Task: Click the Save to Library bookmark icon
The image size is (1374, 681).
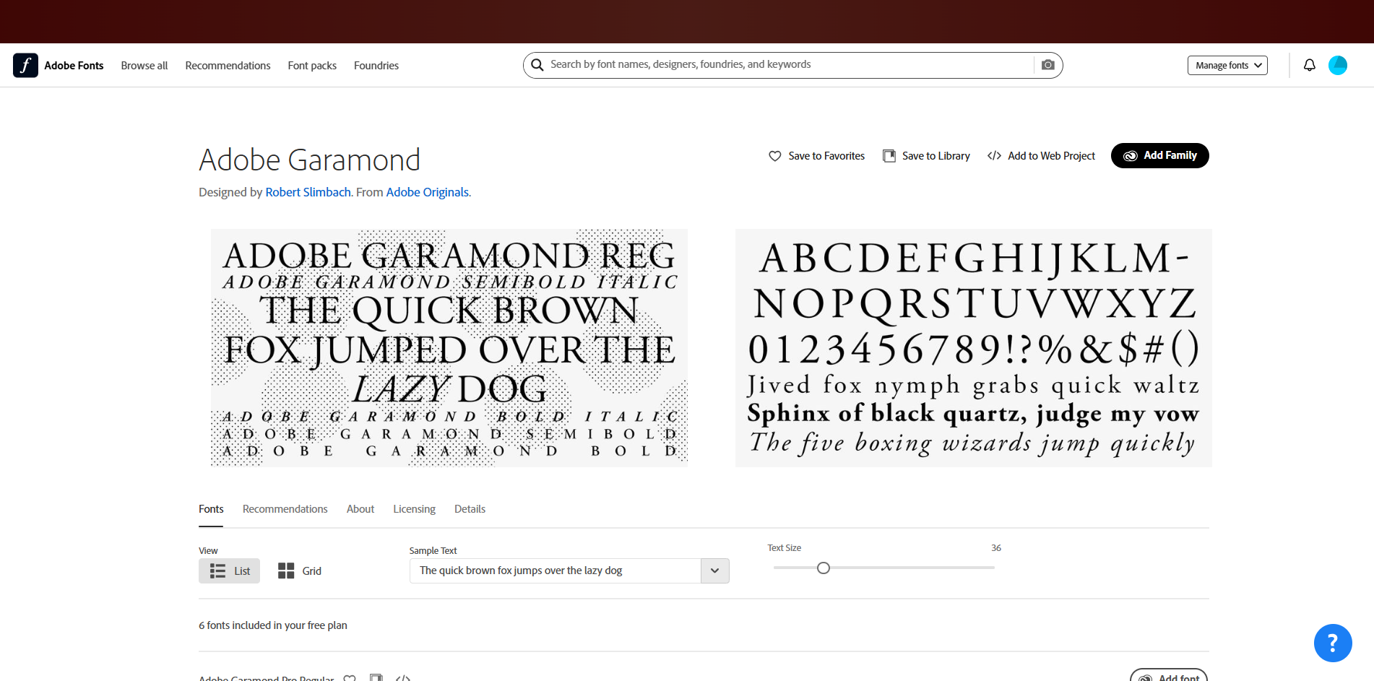Action: [889, 155]
